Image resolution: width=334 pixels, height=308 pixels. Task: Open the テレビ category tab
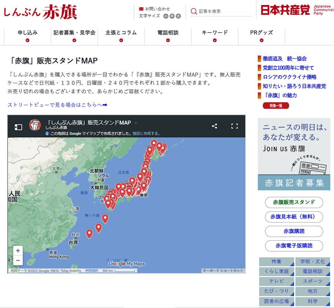click(x=276, y=281)
